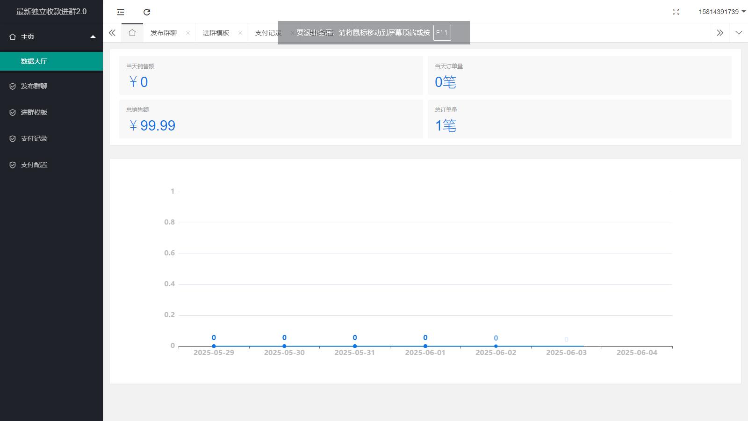The image size is (748, 421).
Task: Open 进群模板 from the sidebar
Action: (x=34, y=112)
